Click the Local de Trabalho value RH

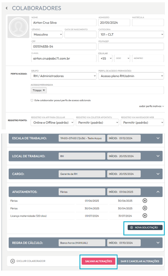tap(82, 156)
